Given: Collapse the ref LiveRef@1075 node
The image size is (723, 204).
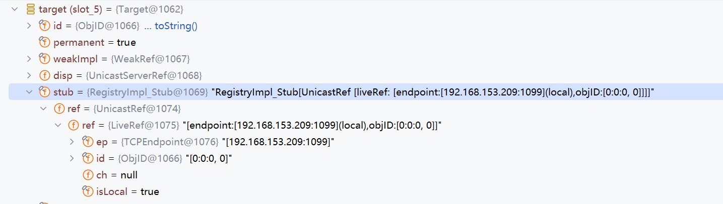Looking at the screenshot, I should pos(58,125).
